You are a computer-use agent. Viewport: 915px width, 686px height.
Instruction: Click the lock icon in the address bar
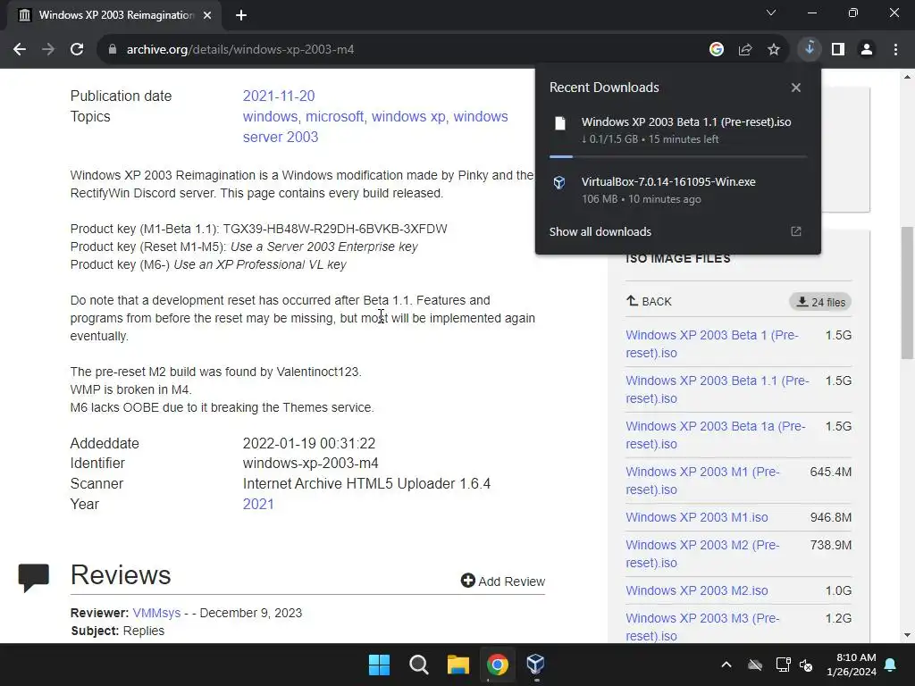(x=113, y=50)
